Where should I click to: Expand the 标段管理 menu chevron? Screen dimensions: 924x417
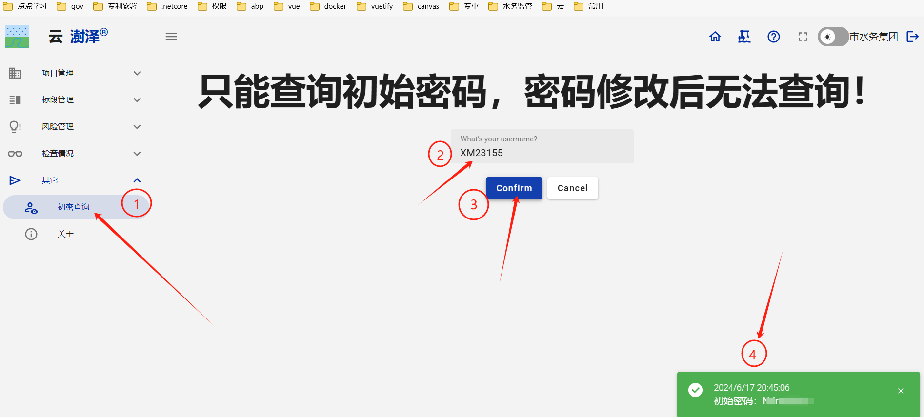point(137,100)
